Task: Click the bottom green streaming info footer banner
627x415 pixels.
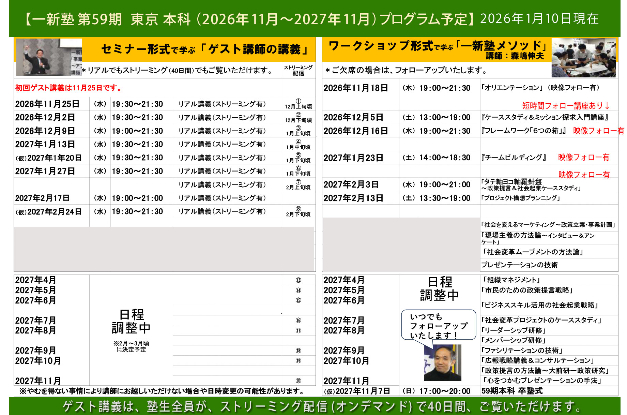Action: (315, 406)
